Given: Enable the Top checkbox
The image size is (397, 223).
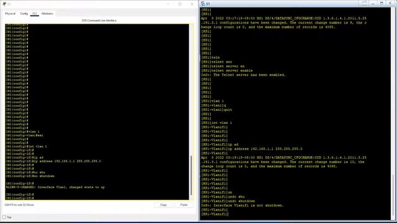Looking at the screenshot, I should pos(4,217).
